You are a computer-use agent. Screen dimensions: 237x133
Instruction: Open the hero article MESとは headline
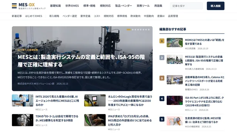click(81, 61)
